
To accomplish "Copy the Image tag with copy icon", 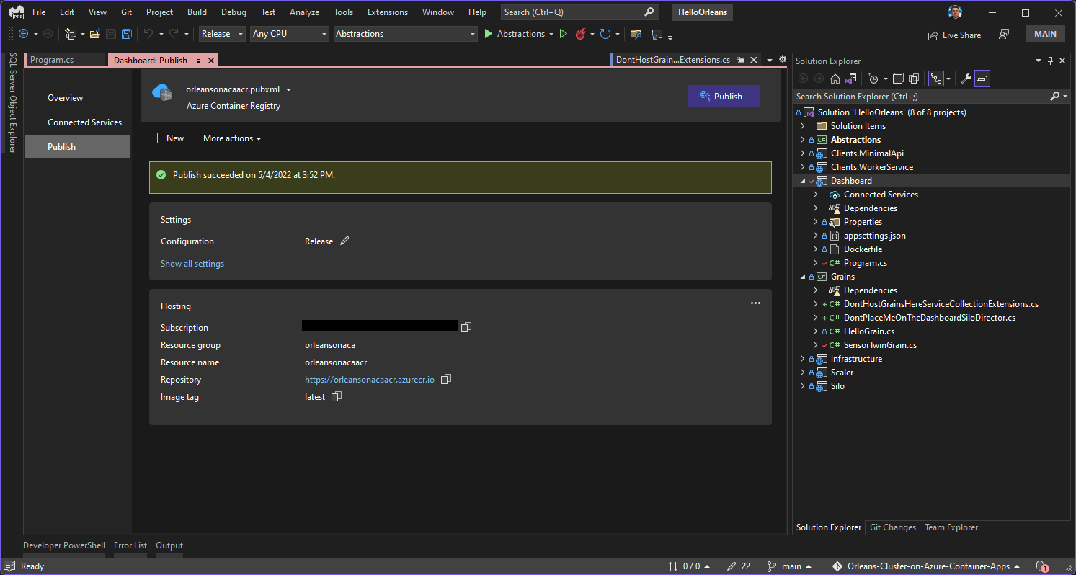I will coord(336,396).
